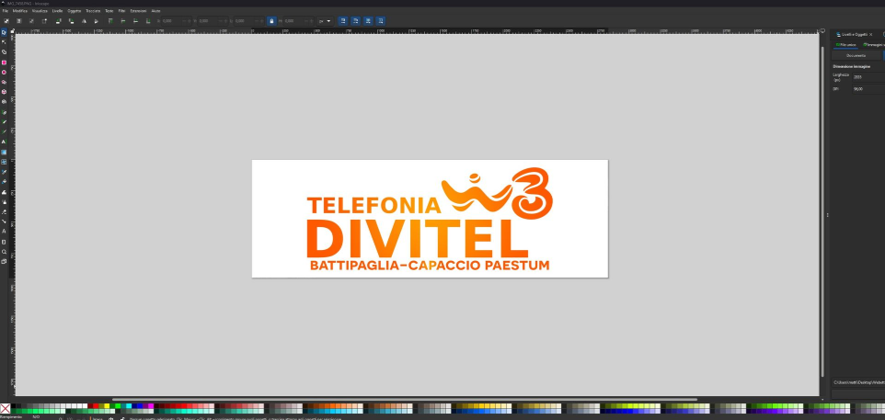Select the Rectangle tool
This screenshot has height=420, width=885.
point(4,62)
